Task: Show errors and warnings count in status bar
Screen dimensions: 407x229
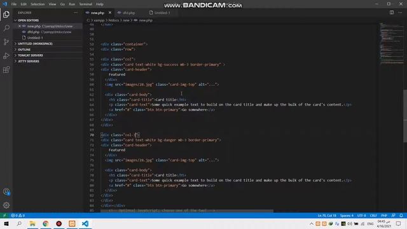Action: 18,216
